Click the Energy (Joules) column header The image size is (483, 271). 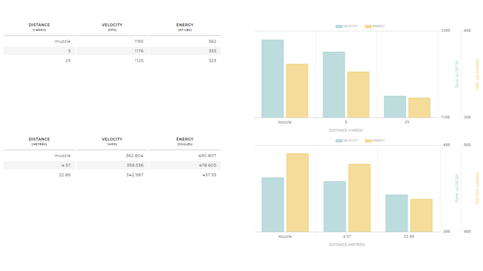click(185, 141)
